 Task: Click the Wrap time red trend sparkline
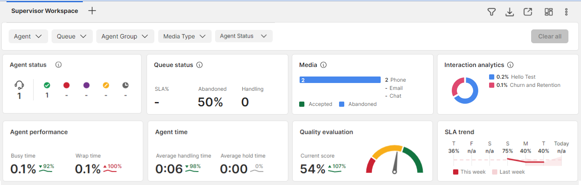(110, 171)
